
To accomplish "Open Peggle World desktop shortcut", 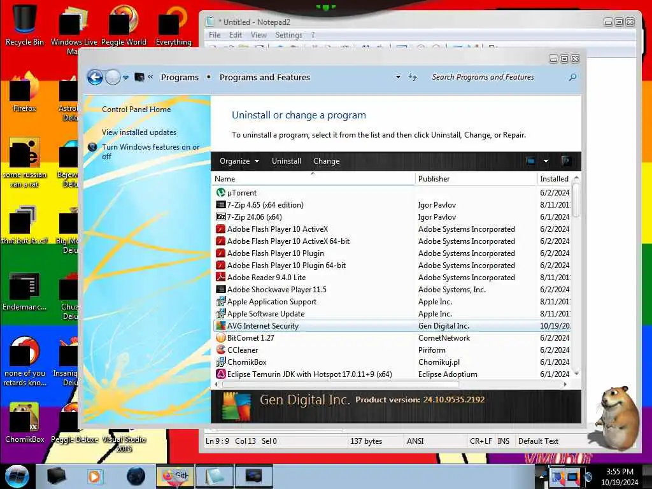I will click(124, 24).
